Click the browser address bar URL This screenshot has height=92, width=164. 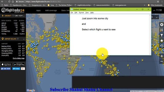(43, 2)
